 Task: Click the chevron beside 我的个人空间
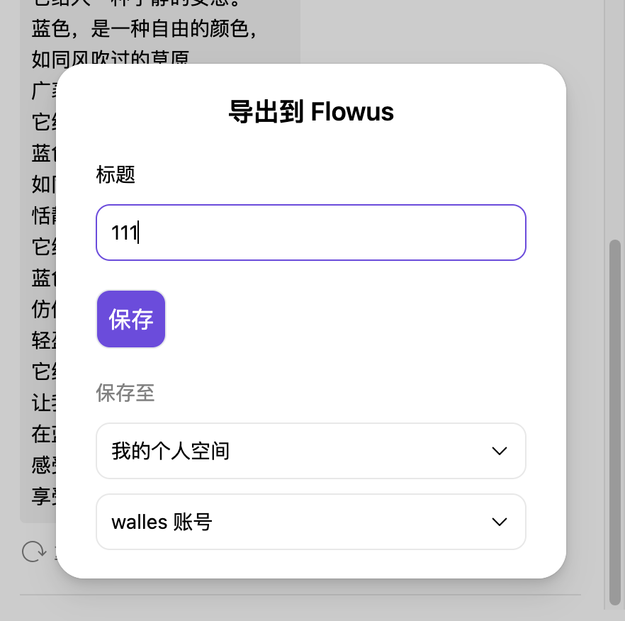pos(500,451)
